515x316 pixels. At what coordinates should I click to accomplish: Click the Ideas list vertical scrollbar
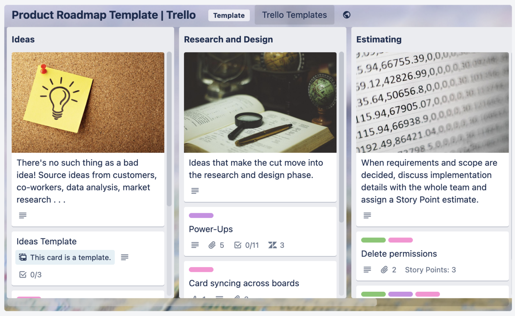point(169,129)
